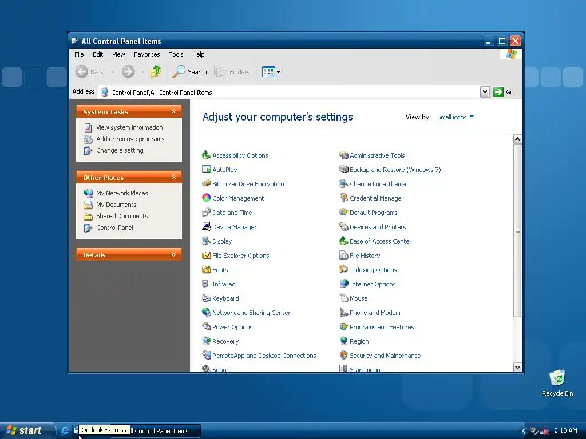
Task: Click Change a setting link
Action: click(120, 150)
